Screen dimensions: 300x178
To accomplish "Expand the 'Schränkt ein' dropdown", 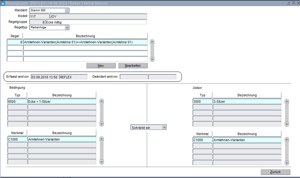I will [x=164, y=127].
